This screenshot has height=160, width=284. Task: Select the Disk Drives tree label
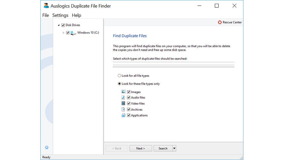click(73, 25)
